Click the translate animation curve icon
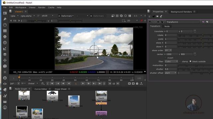 click(195, 31)
